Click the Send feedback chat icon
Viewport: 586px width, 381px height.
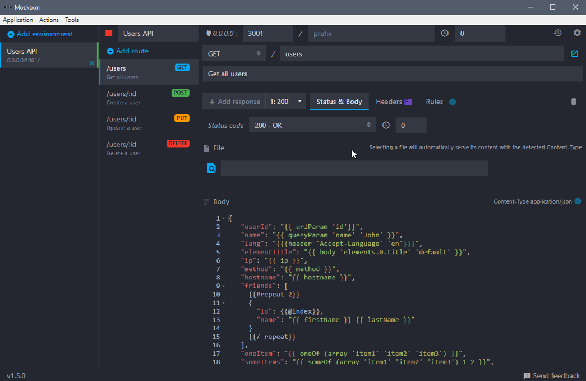click(527, 376)
